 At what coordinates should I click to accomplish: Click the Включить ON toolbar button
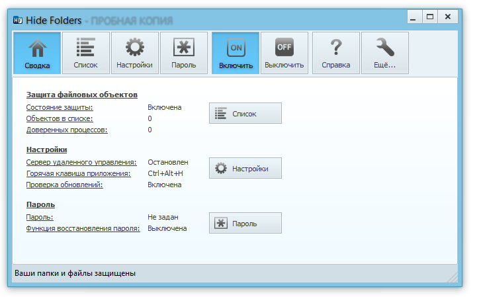236,53
